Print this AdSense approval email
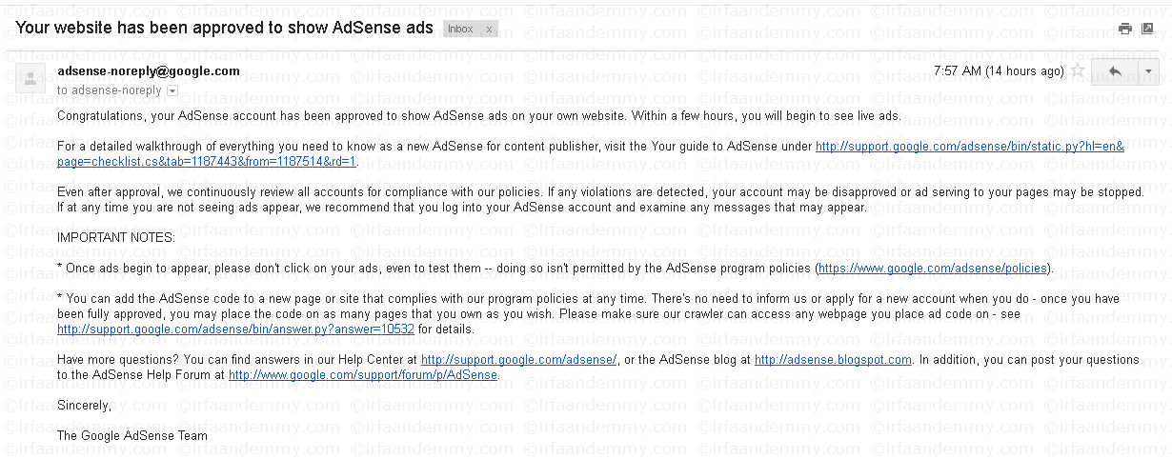 (x=1125, y=29)
